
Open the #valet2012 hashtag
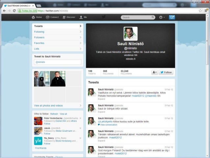[x=120, y=153]
